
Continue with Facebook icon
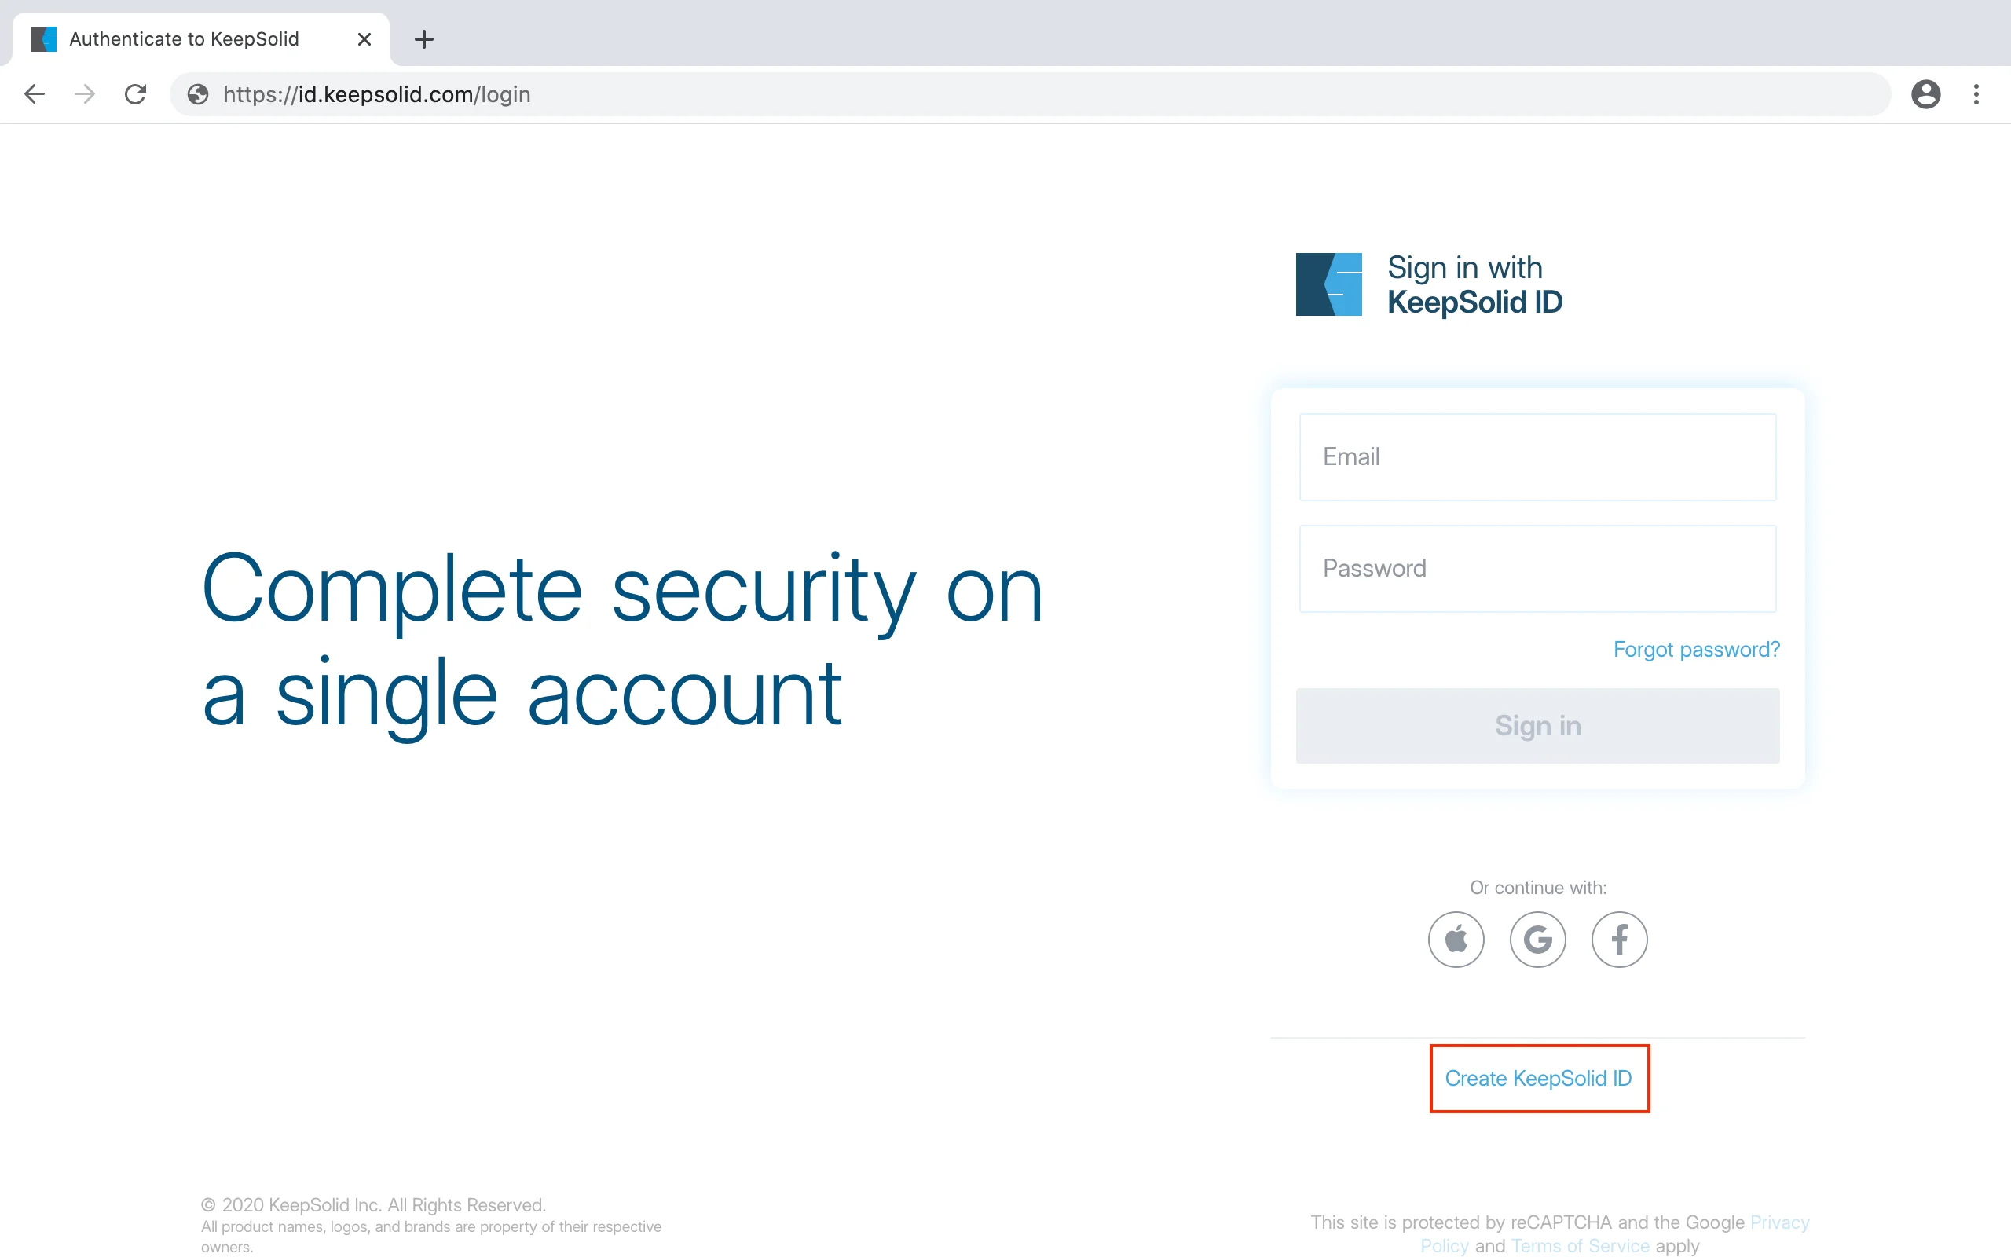coord(1619,940)
